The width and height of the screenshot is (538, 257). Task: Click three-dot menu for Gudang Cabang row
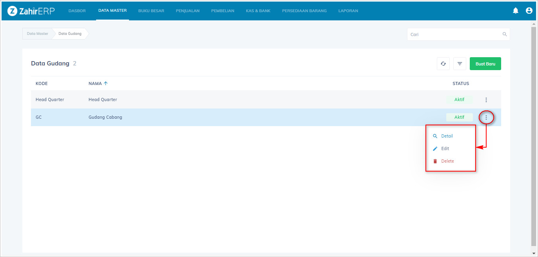click(x=486, y=117)
